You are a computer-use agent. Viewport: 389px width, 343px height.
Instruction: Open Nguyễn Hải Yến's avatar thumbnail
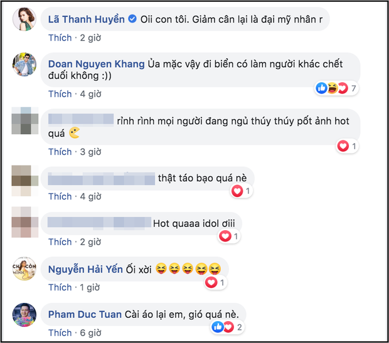click(24, 269)
